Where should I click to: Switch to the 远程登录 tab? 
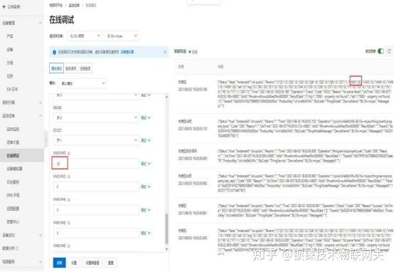[85, 68]
